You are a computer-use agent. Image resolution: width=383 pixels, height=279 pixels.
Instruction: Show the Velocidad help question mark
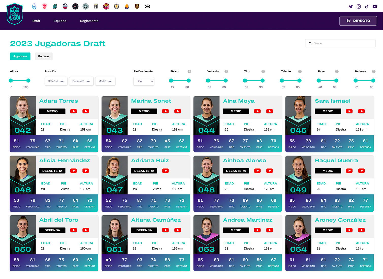(226, 72)
